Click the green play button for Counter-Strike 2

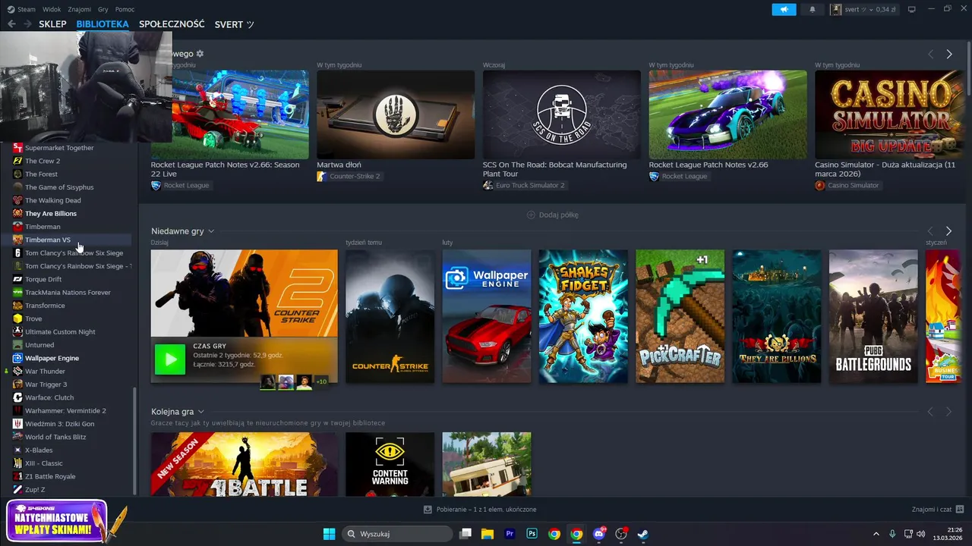(170, 359)
